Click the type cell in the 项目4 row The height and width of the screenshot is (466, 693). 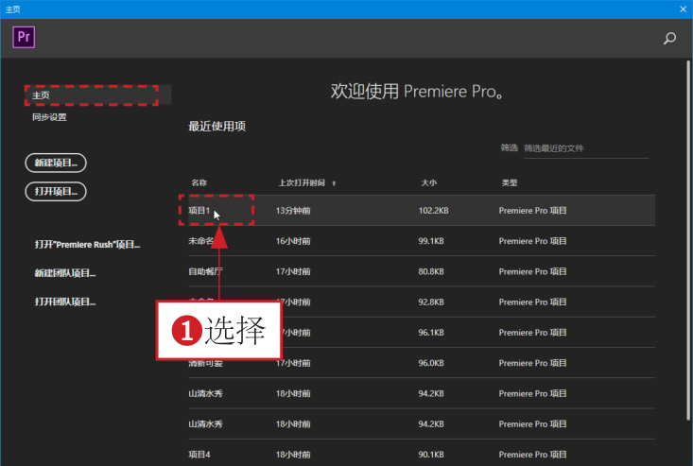532,455
